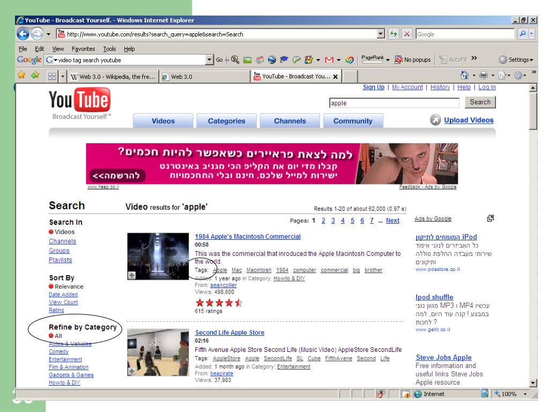549x412 pixels.
Task: Click the Google toolbar globe icon
Action: coord(272,60)
